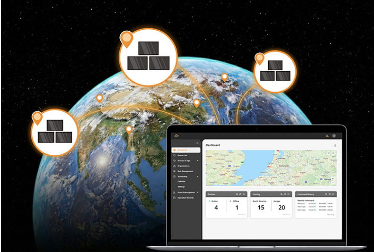The height and width of the screenshot is (252, 374).
Task: Refresh the Country widget
Action: [285, 194]
